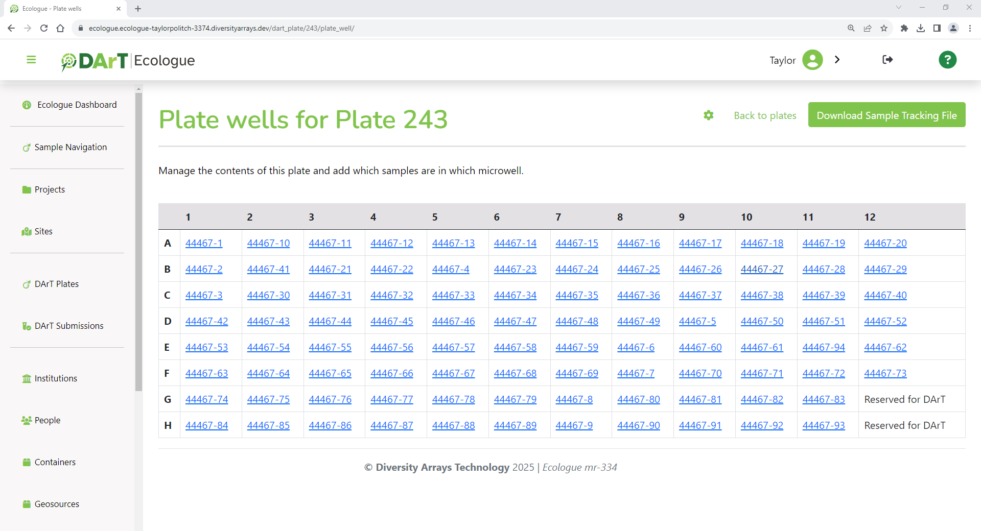
Task: Click the Containers sidebar icon
Action: (26, 462)
